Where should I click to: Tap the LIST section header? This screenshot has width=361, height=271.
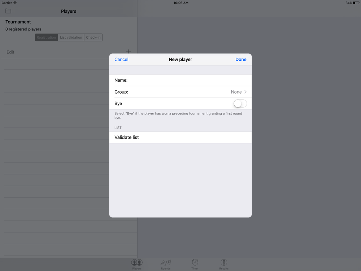pyautogui.click(x=118, y=128)
